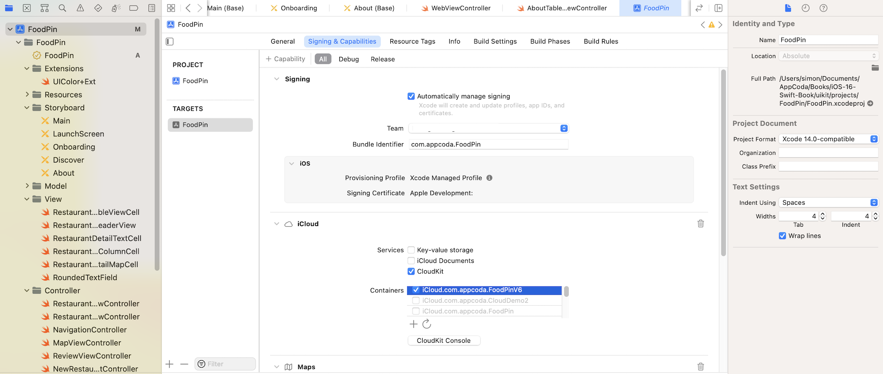Click the add Capability button

point(286,59)
